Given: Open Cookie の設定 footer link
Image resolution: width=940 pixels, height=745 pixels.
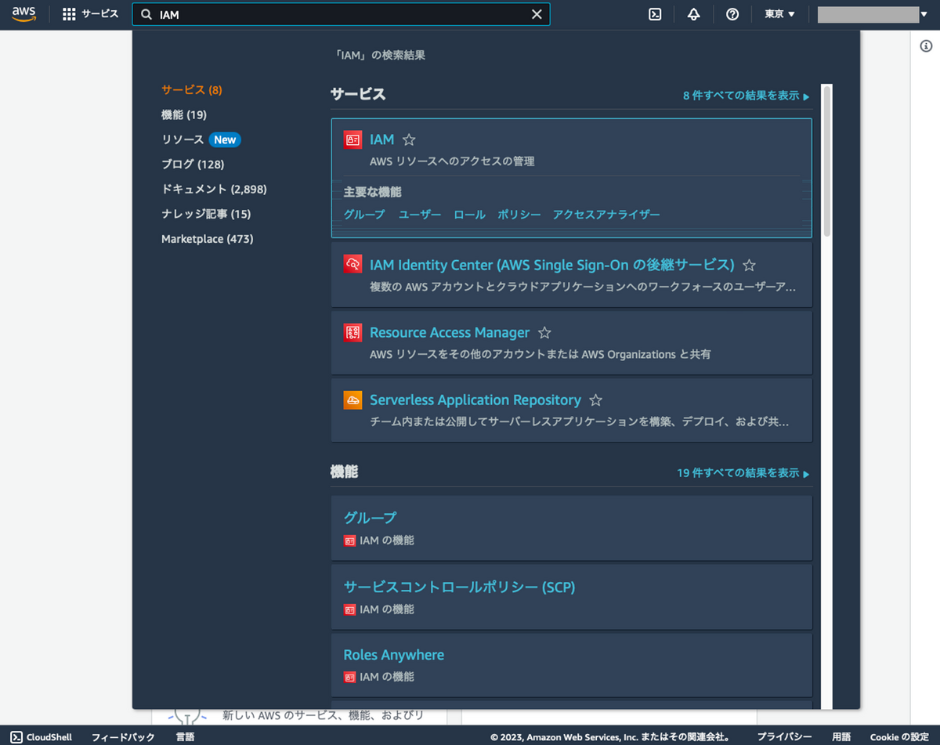Looking at the screenshot, I should pos(899,737).
